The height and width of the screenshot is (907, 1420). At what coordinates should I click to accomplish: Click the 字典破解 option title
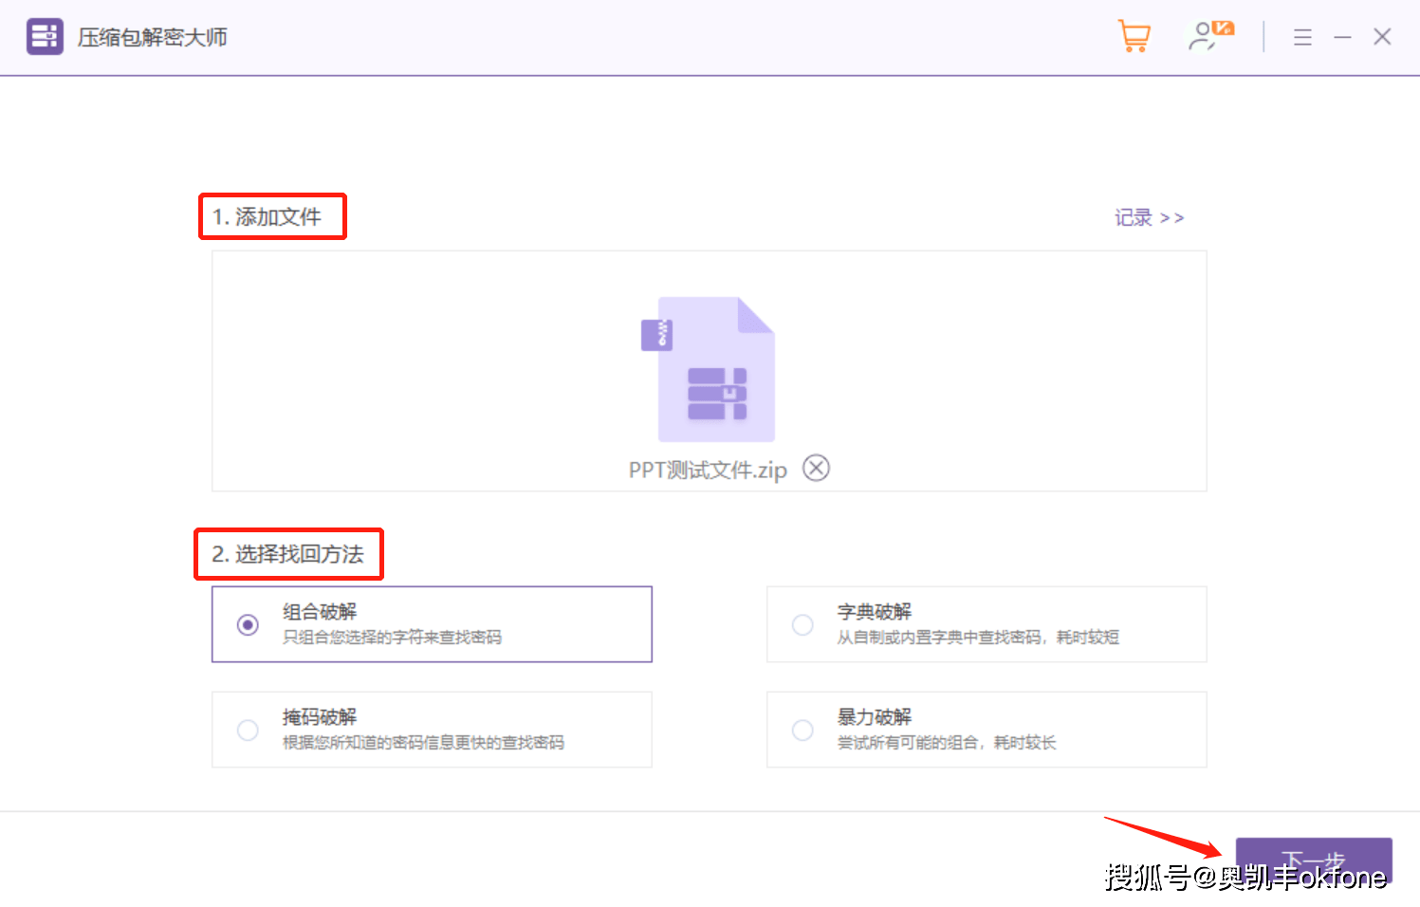coord(875,611)
